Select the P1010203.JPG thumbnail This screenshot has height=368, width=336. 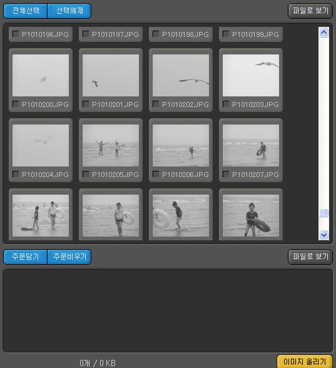(251, 75)
